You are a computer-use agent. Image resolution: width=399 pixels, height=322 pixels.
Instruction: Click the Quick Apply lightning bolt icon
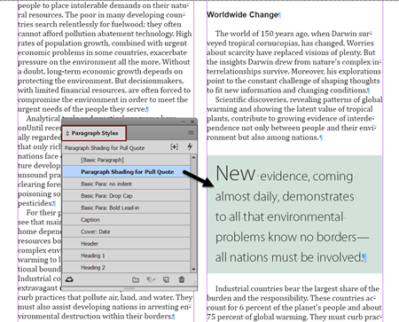pos(190,146)
